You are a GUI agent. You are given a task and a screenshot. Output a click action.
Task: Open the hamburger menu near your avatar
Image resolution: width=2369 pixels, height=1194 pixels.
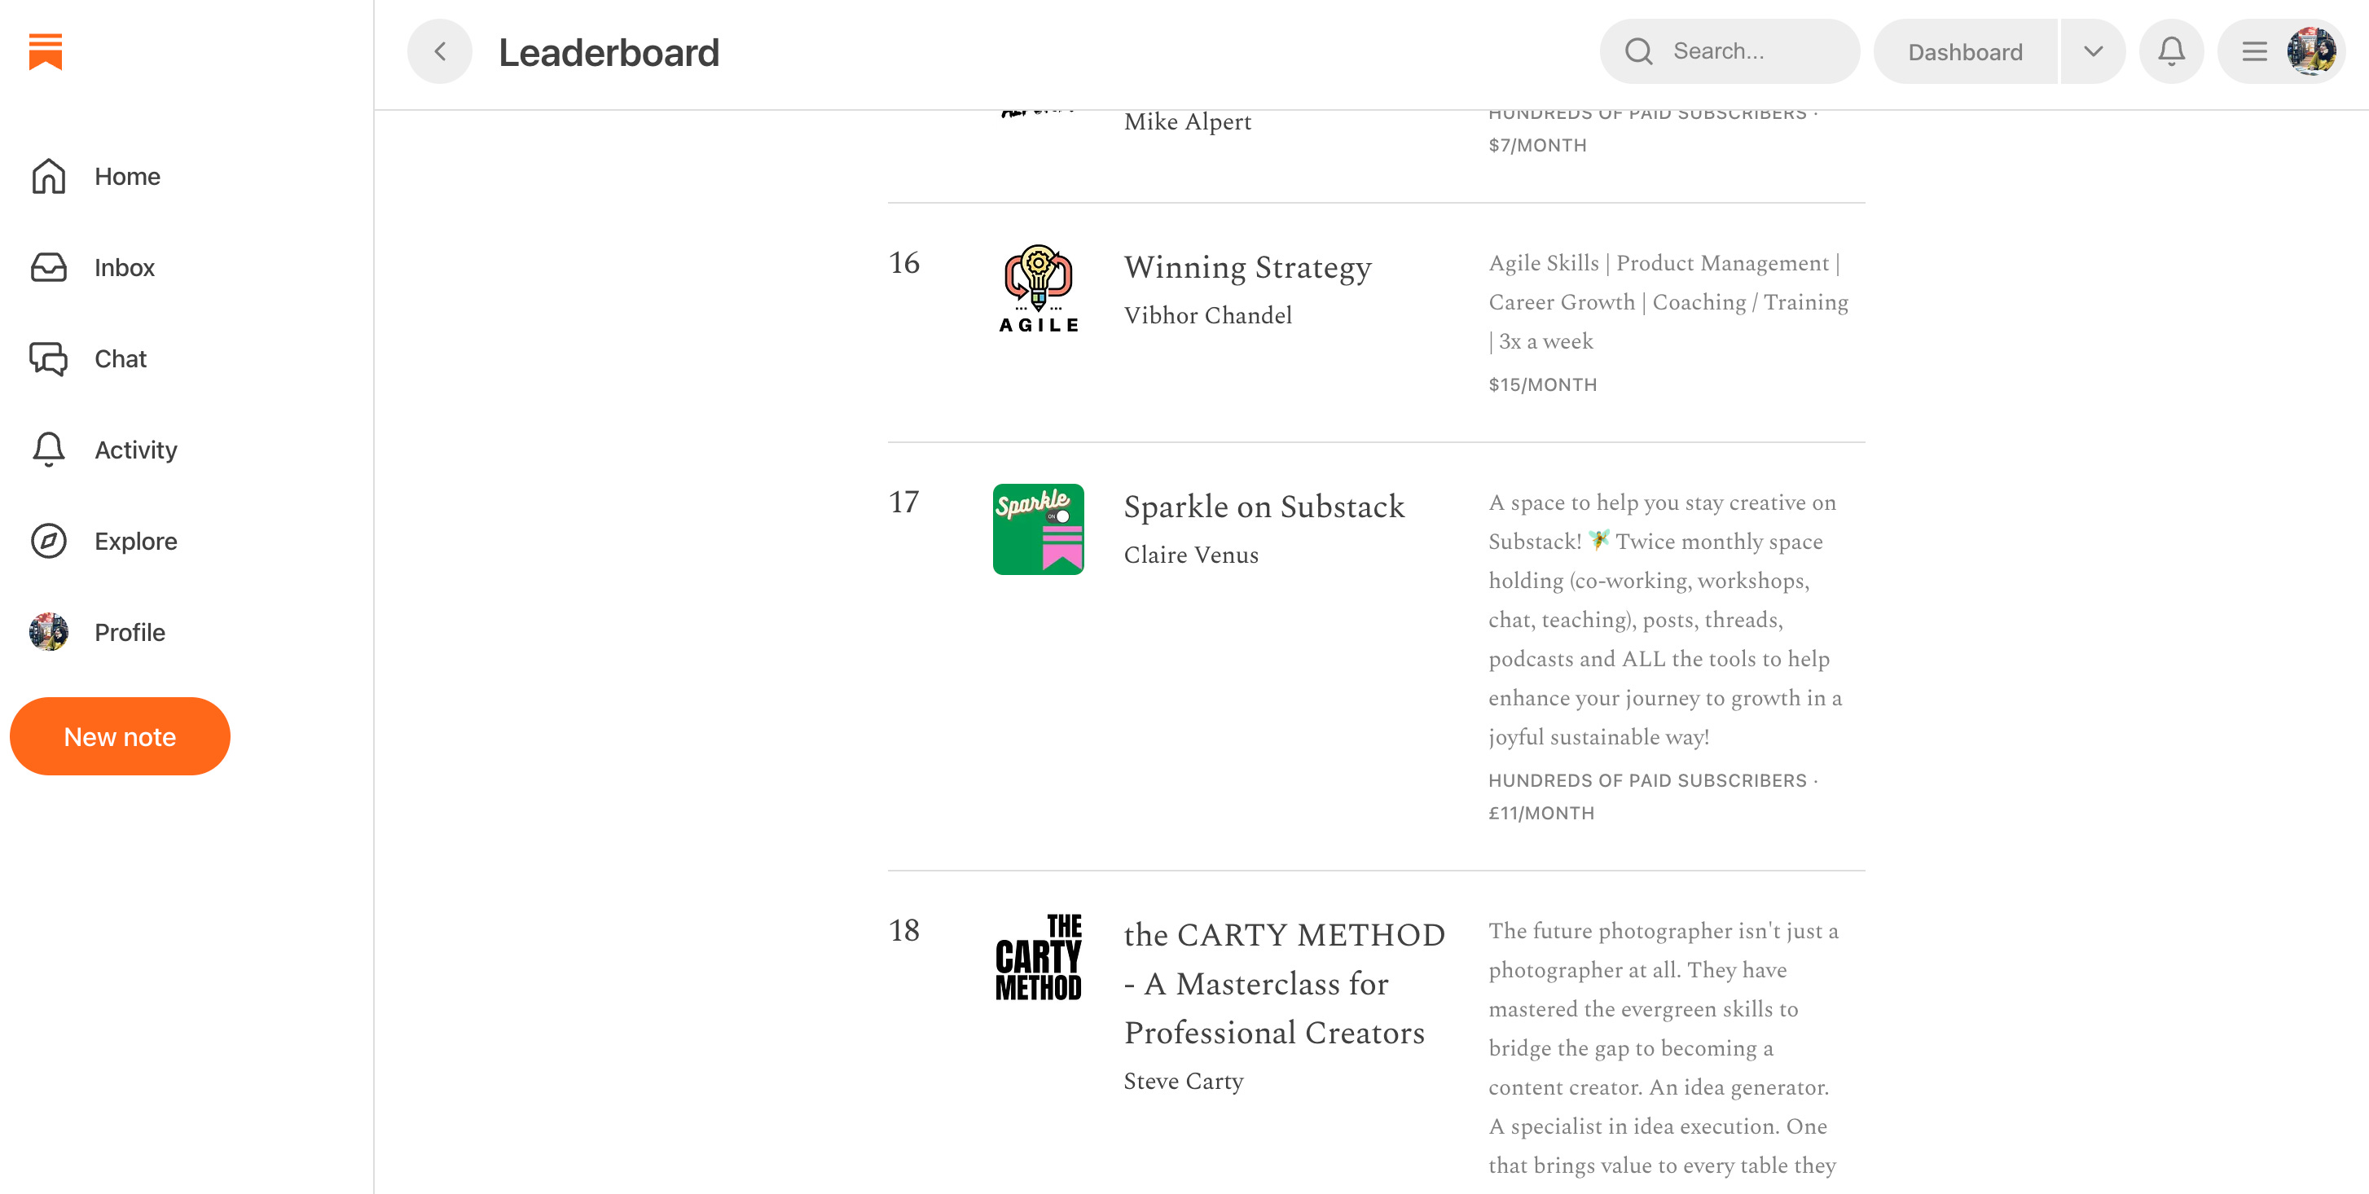click(2253, 50)
